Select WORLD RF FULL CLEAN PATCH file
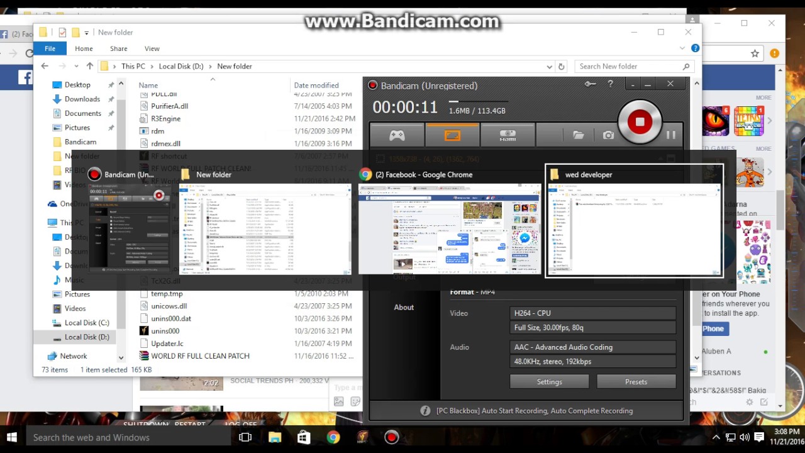Screen dimensions: 805x453 [x=200, y=356]
